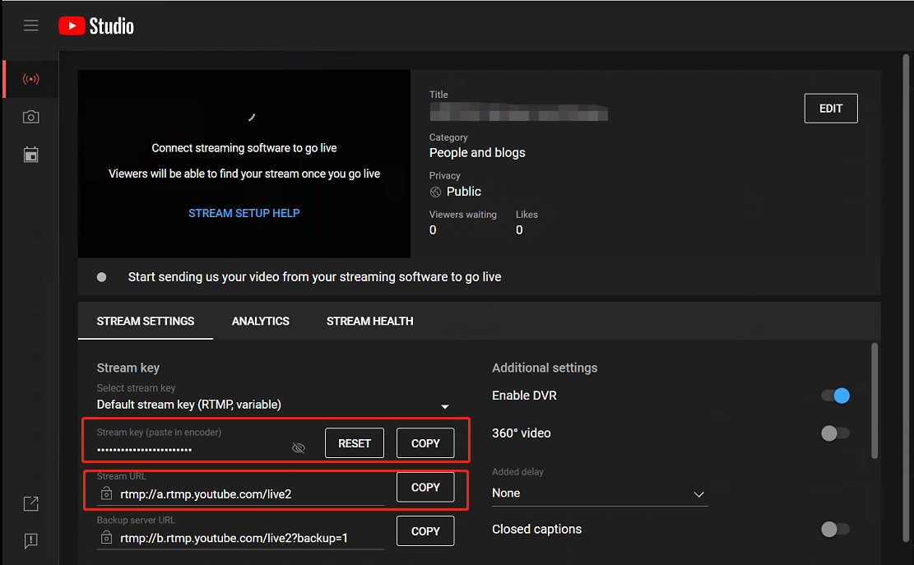Open the STREAM SETUP HELP link

pos(244,213)
